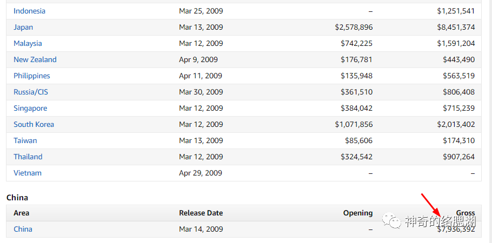Click the Opening column header
The width and height of the screenshot is (492, 243).
358,213
